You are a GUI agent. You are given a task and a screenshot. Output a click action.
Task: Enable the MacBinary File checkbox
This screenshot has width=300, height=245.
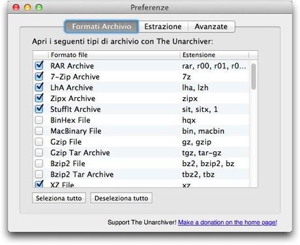(39, 131)
